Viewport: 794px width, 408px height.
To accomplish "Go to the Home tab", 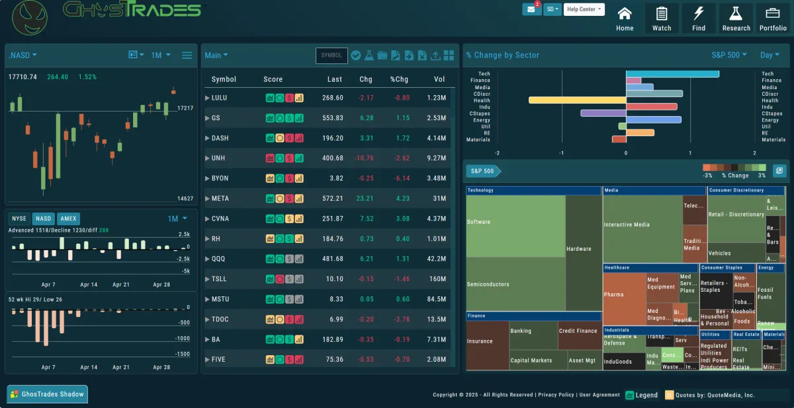I will click(x=625, y=18).
